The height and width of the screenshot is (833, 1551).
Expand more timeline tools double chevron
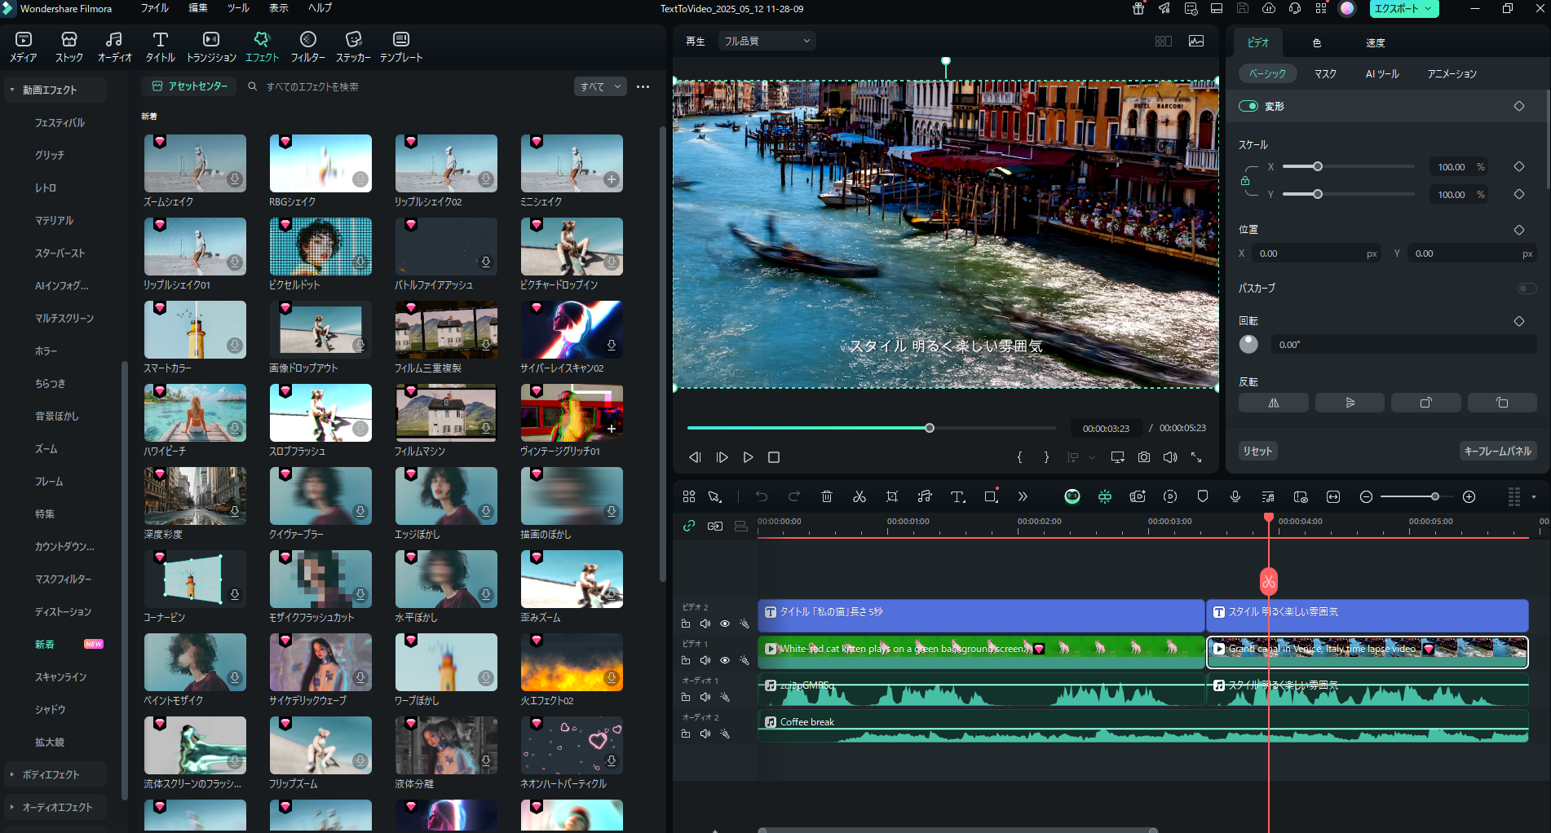(x=1023, y=496)
